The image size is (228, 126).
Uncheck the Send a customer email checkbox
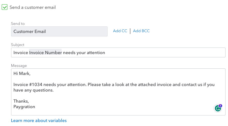[5, 7]
